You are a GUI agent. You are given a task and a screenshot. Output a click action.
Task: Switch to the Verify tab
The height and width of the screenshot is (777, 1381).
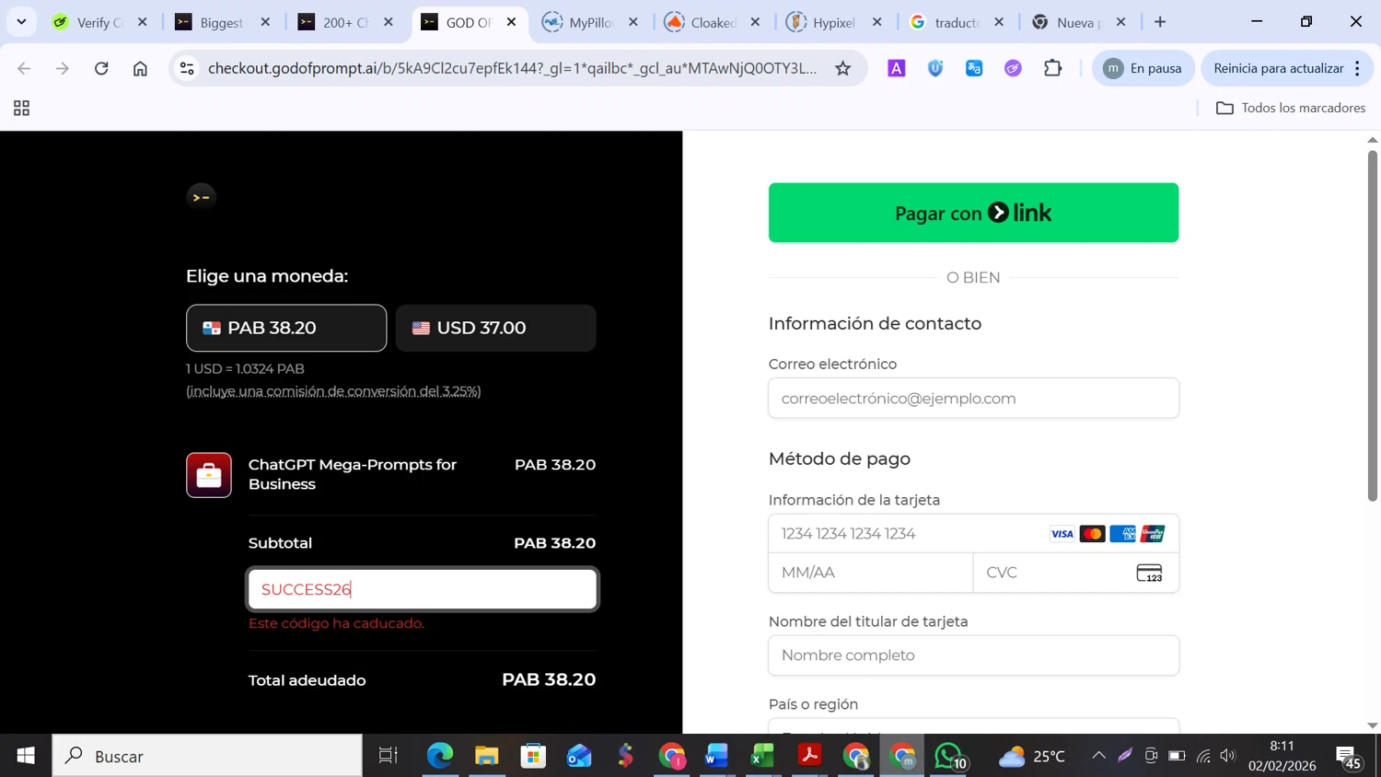pos(99,22)
